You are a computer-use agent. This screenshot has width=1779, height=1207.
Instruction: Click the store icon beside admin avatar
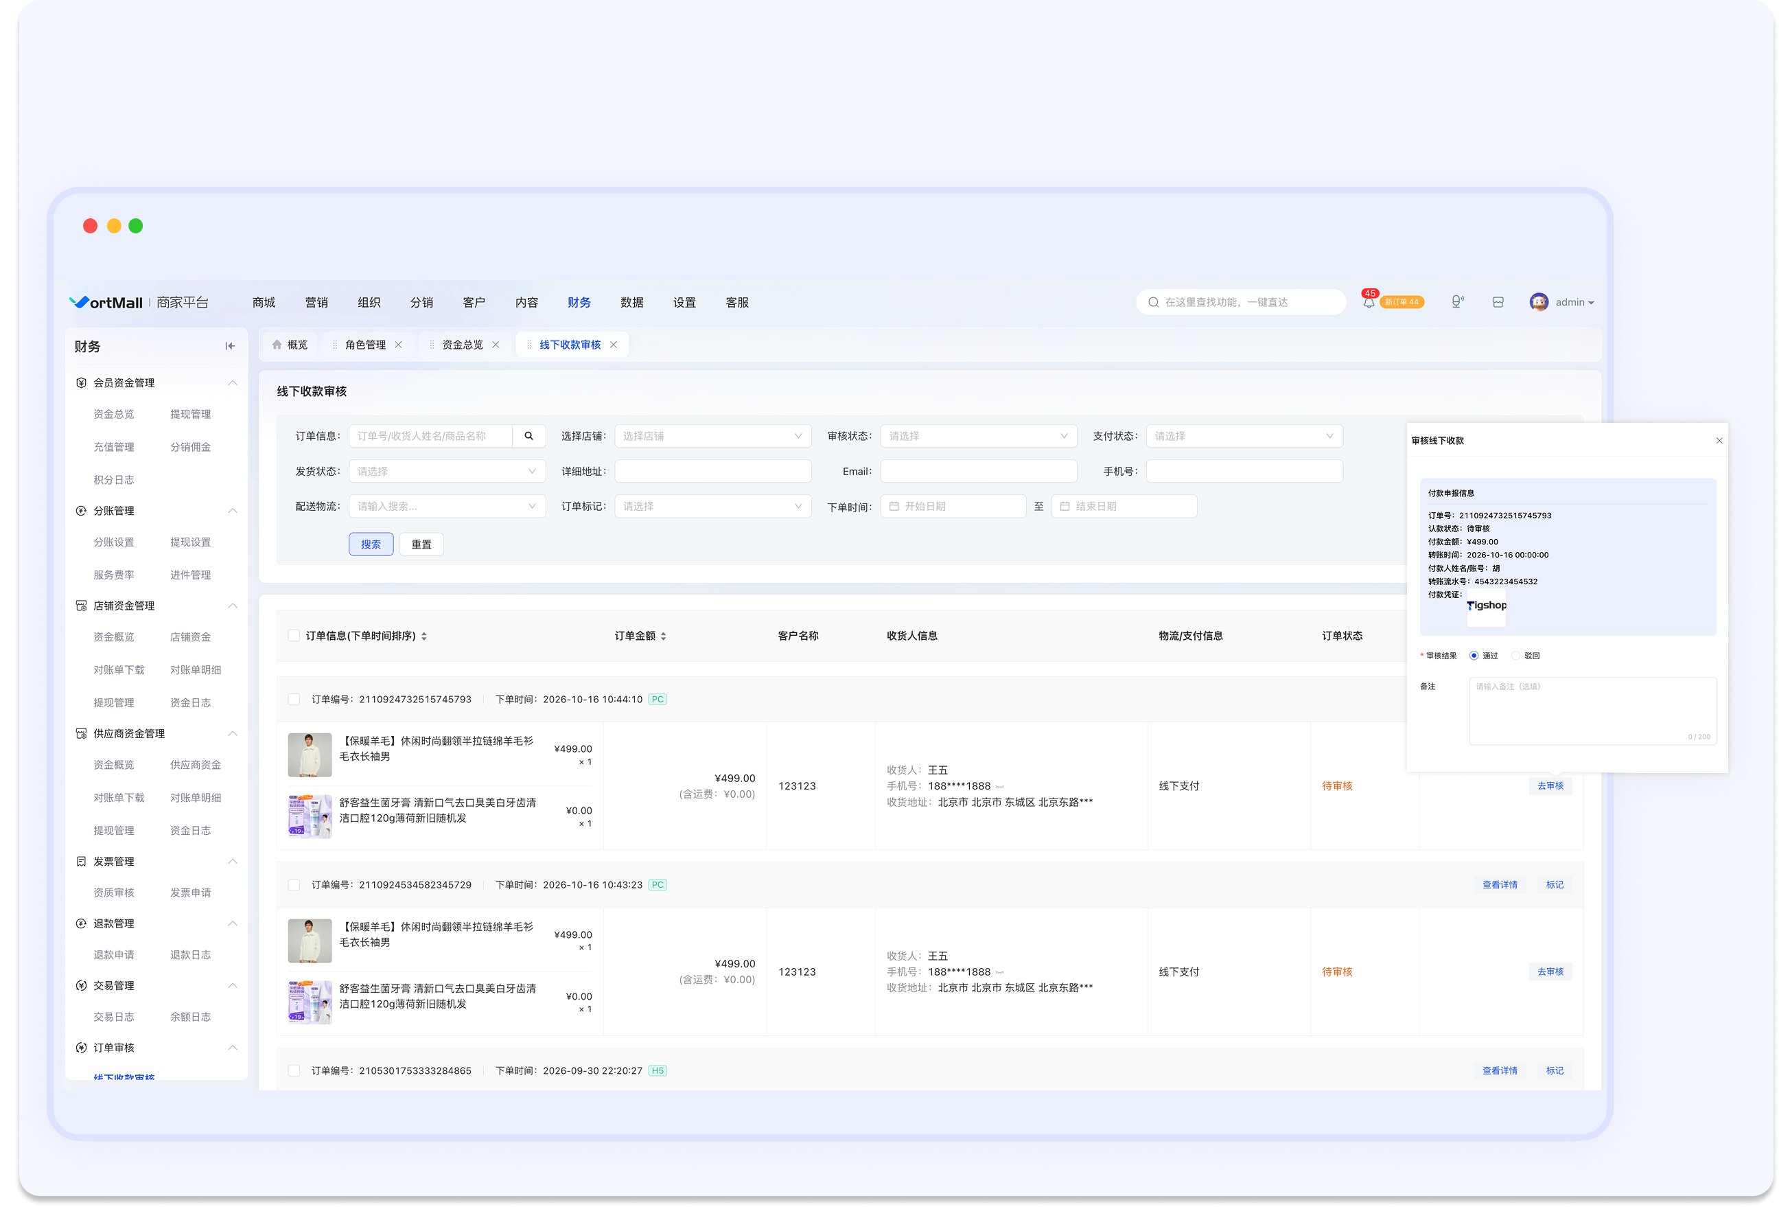click(1498, 303)
